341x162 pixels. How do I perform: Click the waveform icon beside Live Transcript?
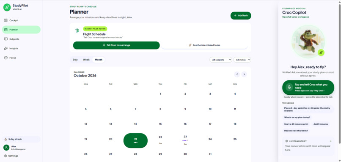286,141
